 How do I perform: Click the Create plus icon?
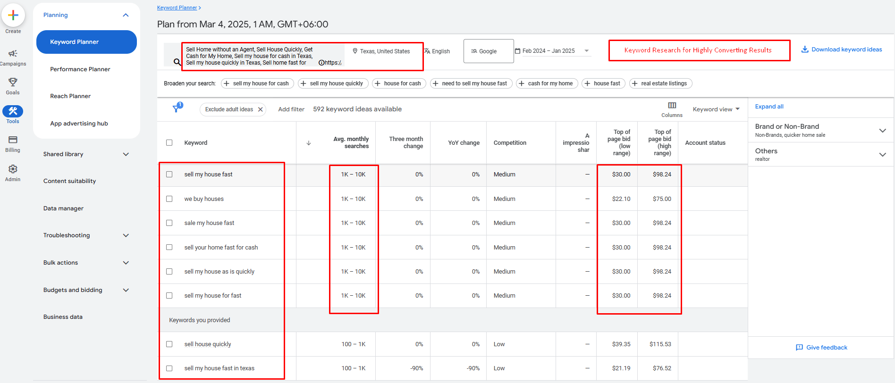13,16
